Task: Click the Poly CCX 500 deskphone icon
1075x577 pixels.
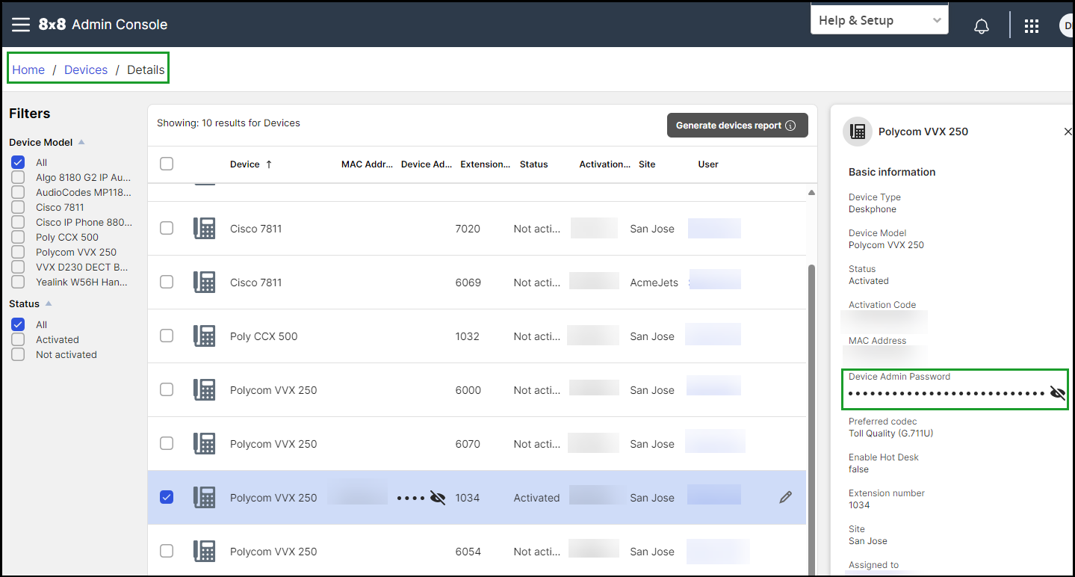Action: [205, 336]
